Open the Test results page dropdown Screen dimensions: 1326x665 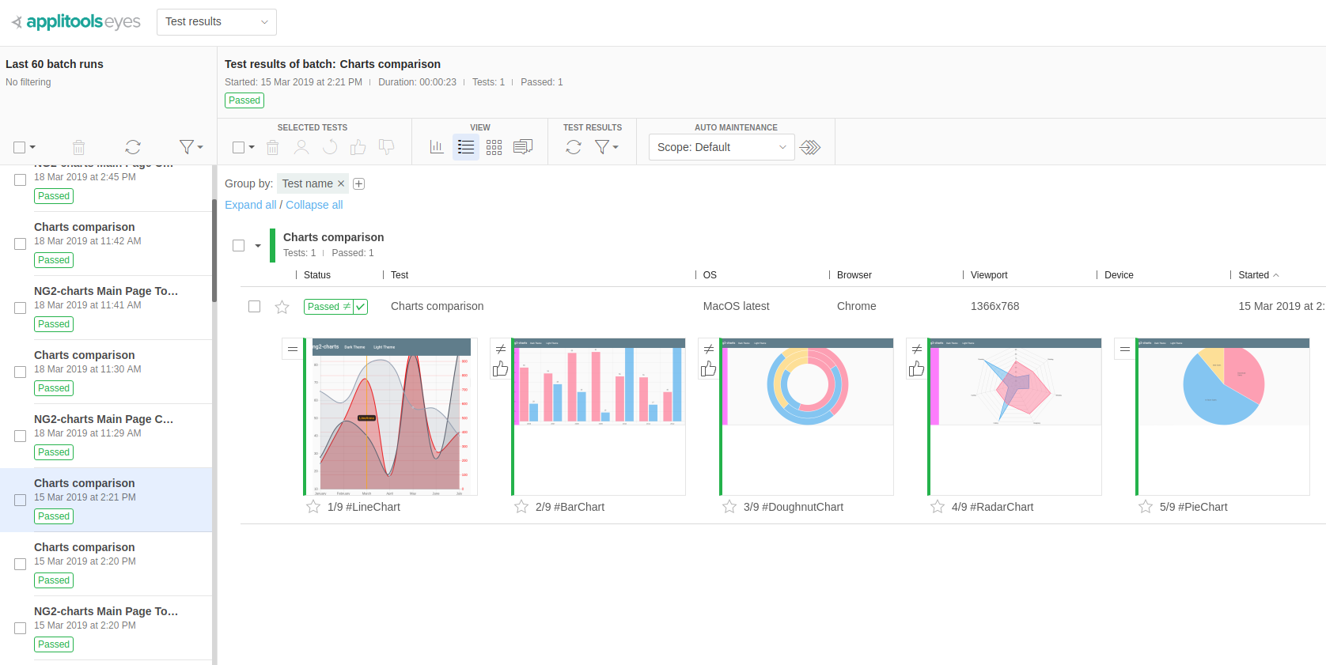(x=216, y=22)
